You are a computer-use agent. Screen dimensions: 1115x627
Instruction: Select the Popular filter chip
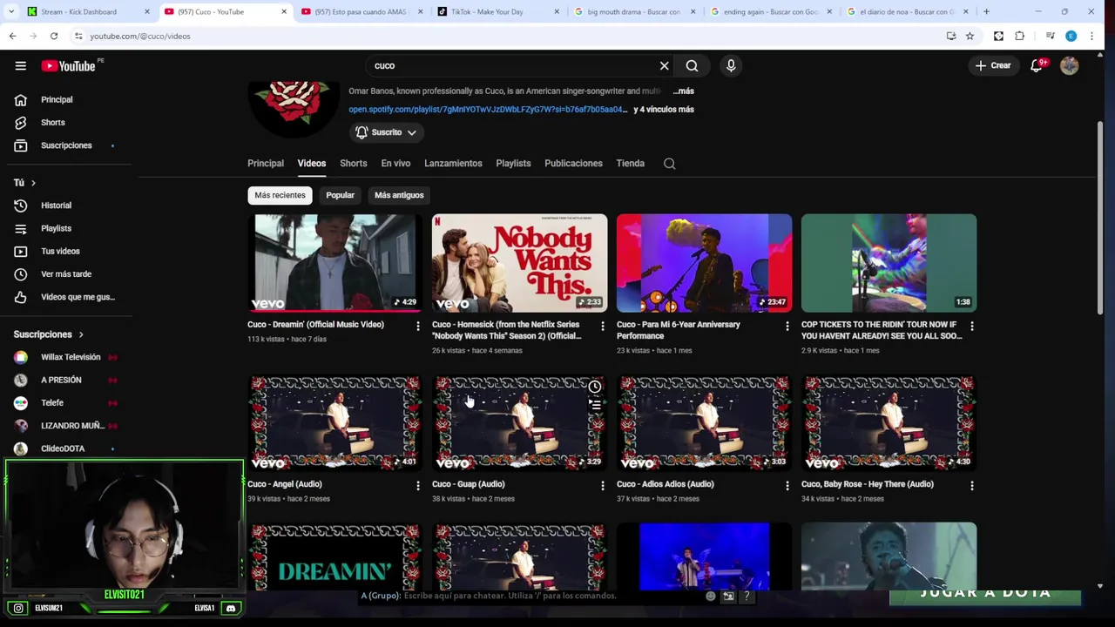(340, 195)
